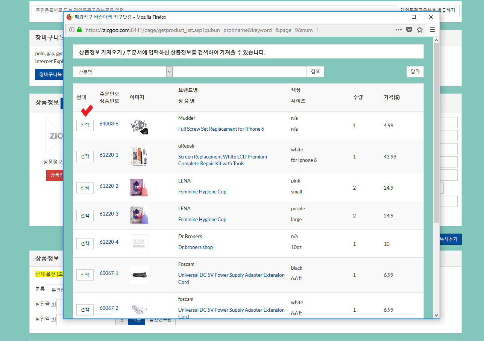Click the no-image placeholder for Dr Broners
This screenshot has width=484, height=341.
tap(139, 244)
